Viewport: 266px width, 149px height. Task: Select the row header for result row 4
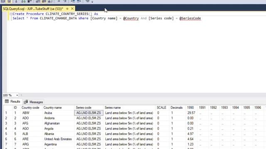[x=7, y=129]
